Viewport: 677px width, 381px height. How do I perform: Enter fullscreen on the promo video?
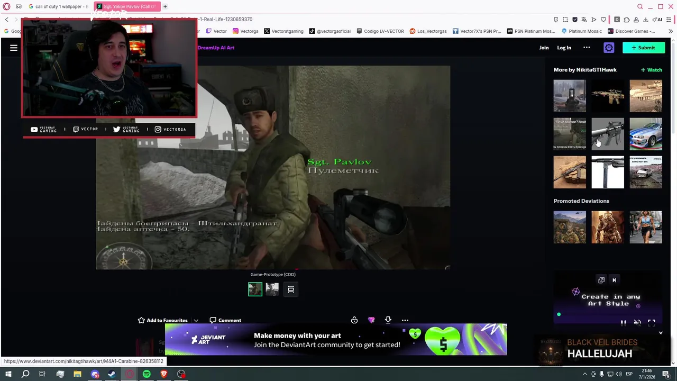point(652,322)
